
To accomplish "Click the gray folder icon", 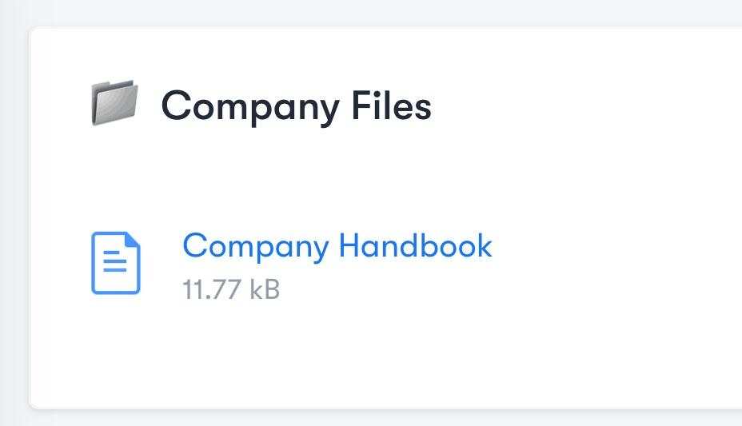I will 114,102.
